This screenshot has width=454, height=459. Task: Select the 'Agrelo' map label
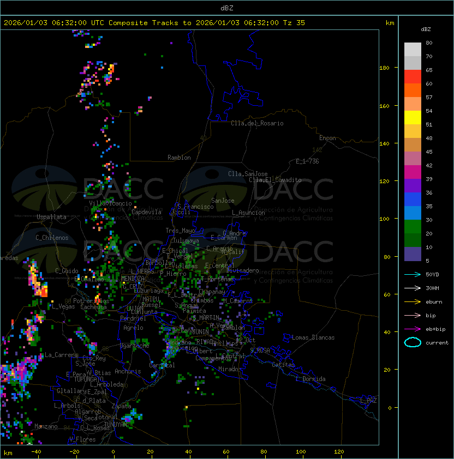tap(133, 328)
